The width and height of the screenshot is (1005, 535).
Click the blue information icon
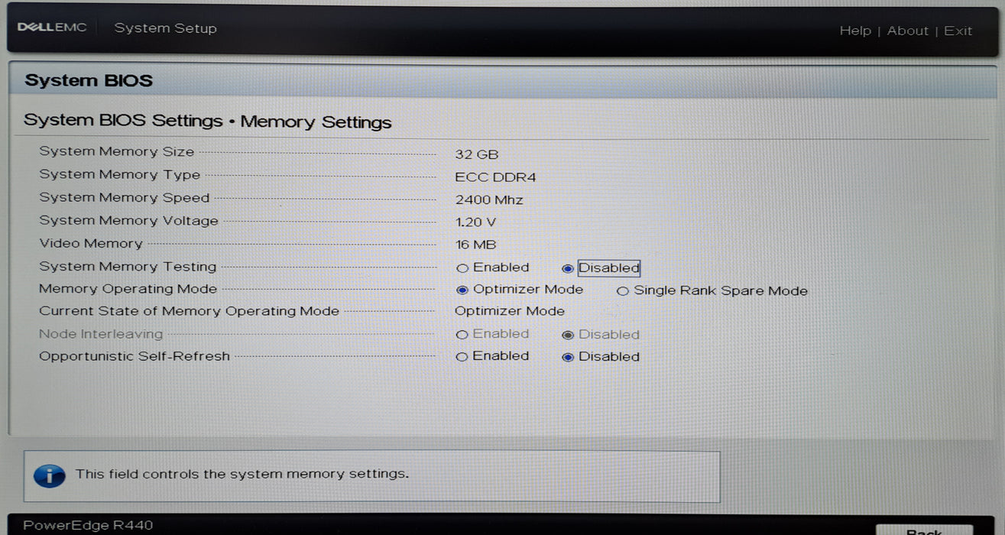(x=50, y=475)
